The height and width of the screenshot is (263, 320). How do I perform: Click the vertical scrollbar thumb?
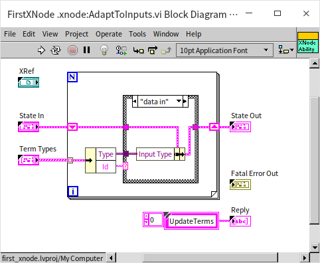tap(315, 161)
